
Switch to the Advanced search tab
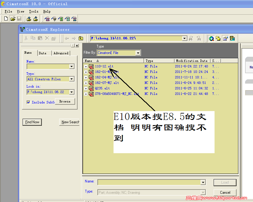click(x=61, y=53)
